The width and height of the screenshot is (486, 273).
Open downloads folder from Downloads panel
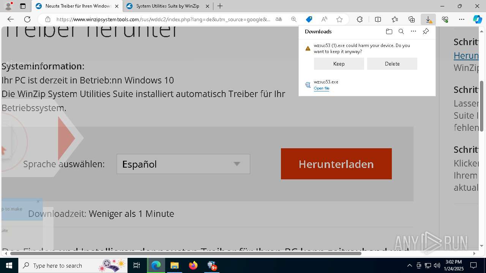389,31
